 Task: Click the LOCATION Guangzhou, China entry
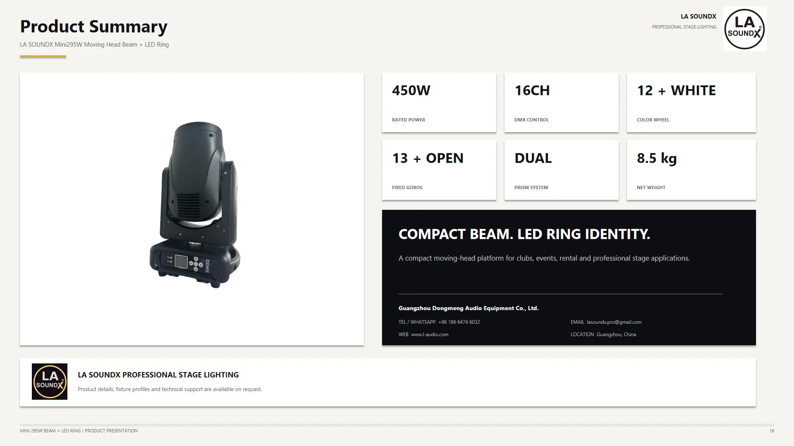(603, 334)
